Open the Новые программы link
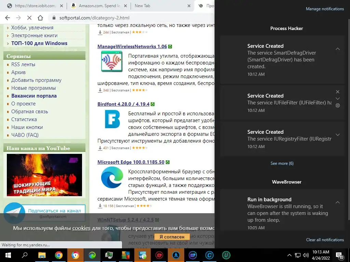Image resolution: width=350 pixels, height=262 pixels. [33, 88]
